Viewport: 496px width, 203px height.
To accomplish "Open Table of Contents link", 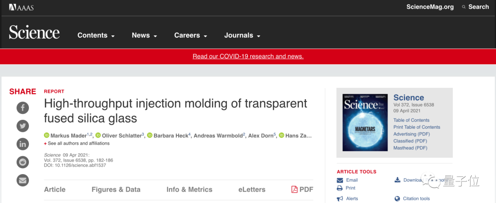I will 411,120.
